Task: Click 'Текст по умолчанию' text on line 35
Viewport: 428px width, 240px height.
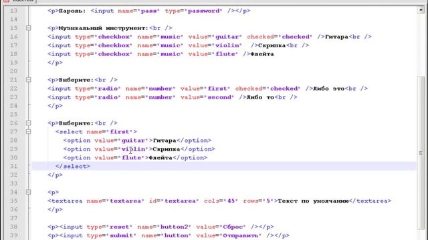Action: [314, 201]
